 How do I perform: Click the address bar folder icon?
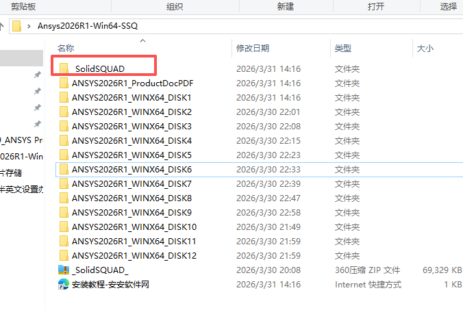[x=17, y=26]
